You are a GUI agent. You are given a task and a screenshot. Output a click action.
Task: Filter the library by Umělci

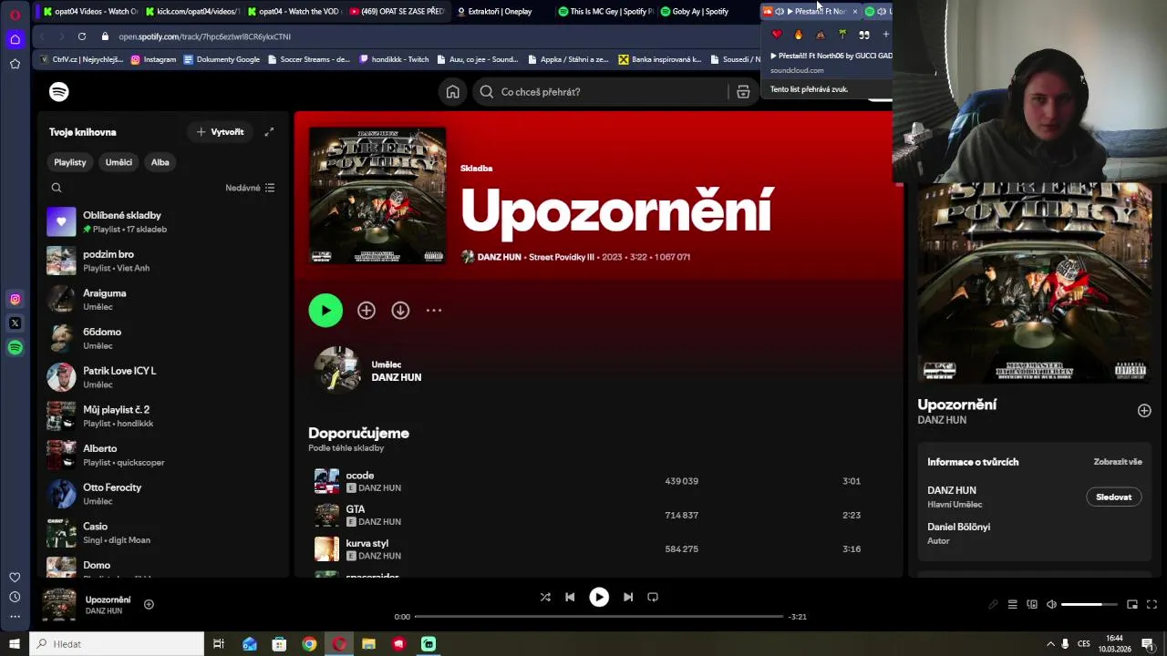119,162
